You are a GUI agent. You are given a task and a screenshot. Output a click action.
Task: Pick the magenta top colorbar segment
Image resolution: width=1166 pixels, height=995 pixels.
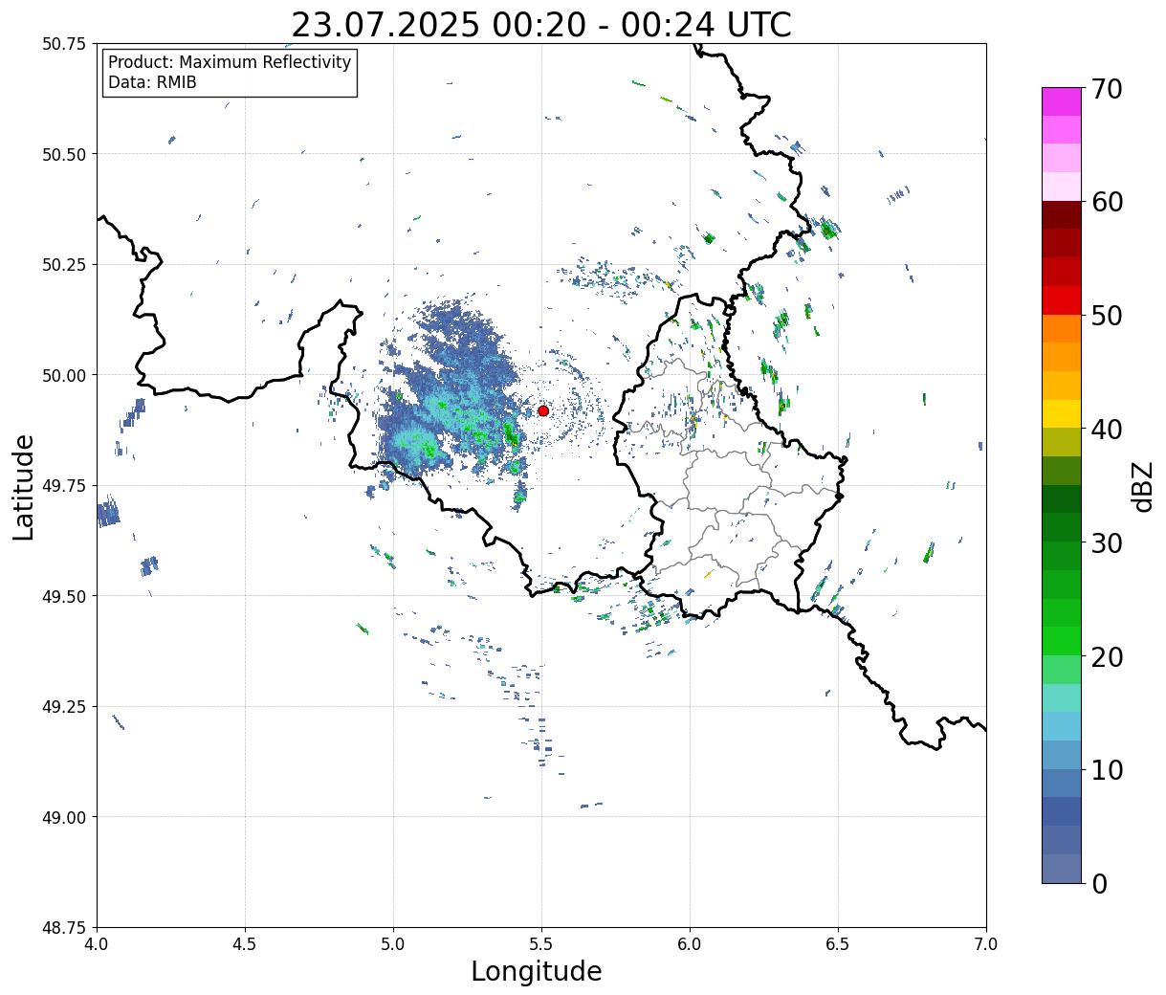[x=1062, y=101]
